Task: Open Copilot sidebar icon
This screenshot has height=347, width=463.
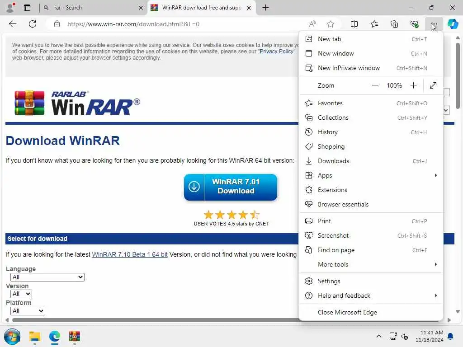Action: pos(453,24)
